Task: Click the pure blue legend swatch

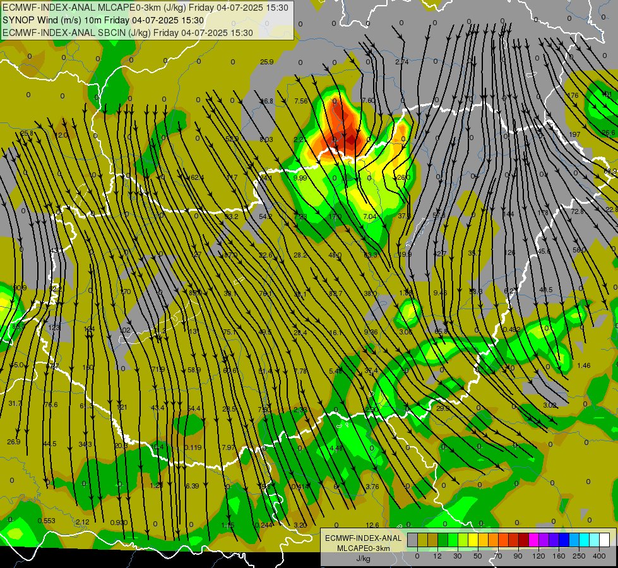Action: 564,540
